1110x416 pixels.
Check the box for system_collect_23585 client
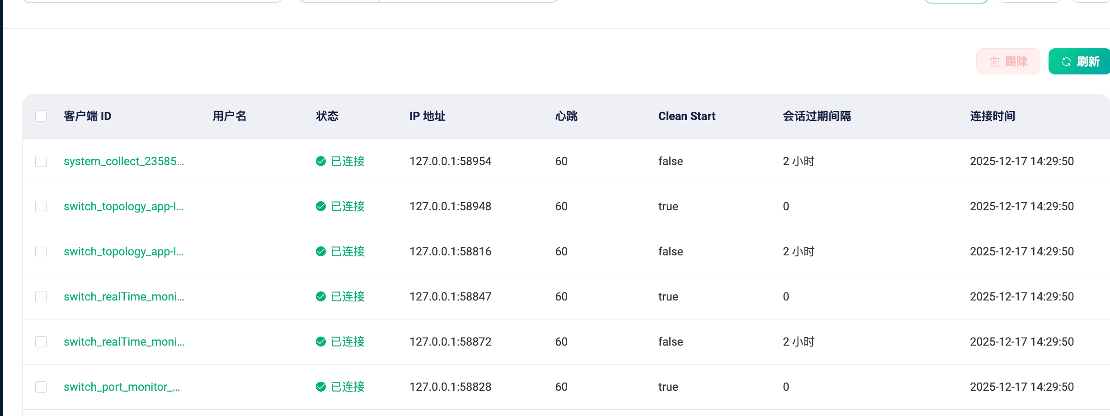pyautogui.click(x=41, y=161)
